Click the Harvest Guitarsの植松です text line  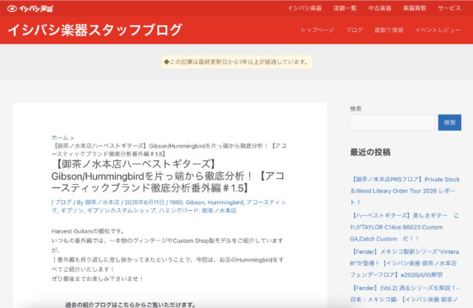pyautogui.click(x=88, y=231)
